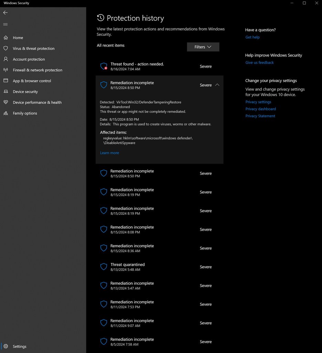This screenshot has width=322, height=353.
Task: Collapse the expanded Remediation incomplete item chevron
Action: pyautogui.click(x=217, y=85)
